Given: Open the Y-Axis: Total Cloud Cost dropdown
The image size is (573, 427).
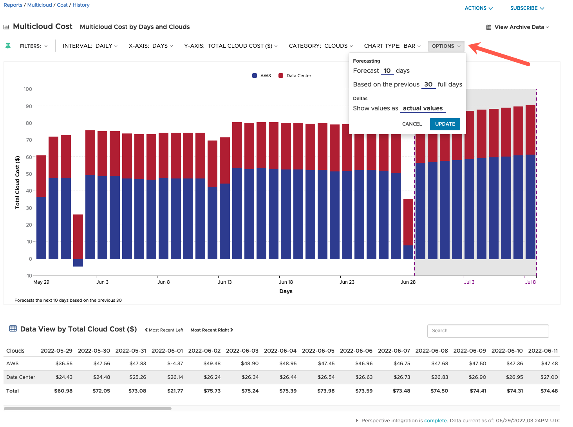Looking at the screenshot, I should click(x=231, y=46).
